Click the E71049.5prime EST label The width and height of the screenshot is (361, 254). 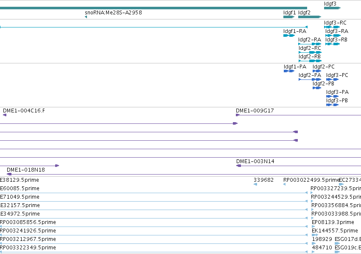20,197
